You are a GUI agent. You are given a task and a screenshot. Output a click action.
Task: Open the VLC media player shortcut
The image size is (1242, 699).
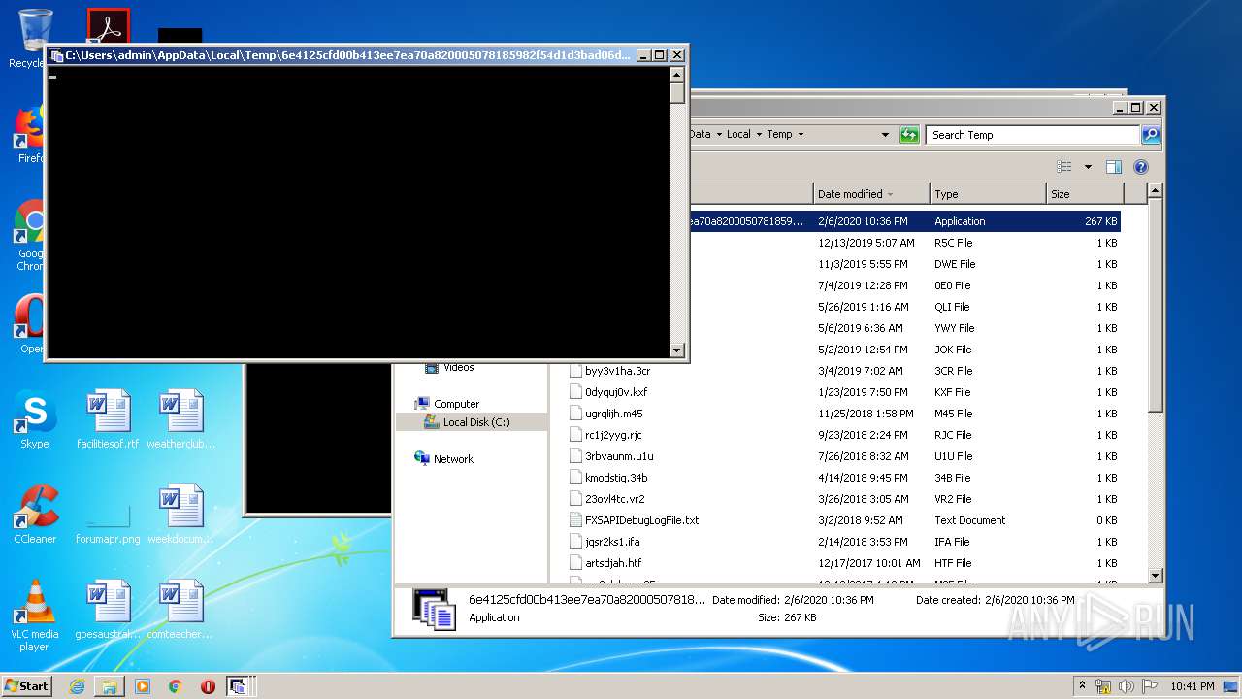tap(35, 616)
